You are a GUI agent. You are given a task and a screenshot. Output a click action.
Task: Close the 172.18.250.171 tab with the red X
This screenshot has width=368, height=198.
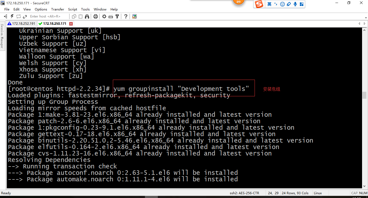click(x=71, y=24)
